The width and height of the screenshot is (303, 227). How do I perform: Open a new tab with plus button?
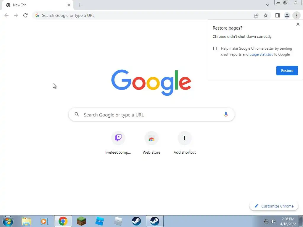coord(80,5)
